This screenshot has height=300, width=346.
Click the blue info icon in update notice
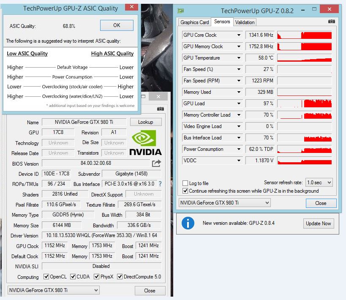[188, 223]
